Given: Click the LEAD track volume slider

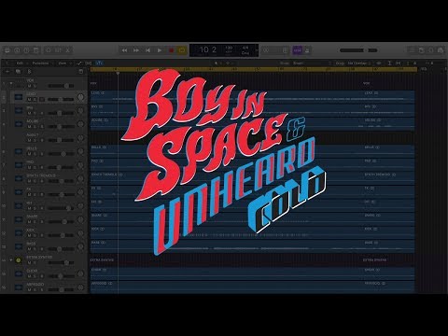Looking at the screenshot, I should (61, 100).
